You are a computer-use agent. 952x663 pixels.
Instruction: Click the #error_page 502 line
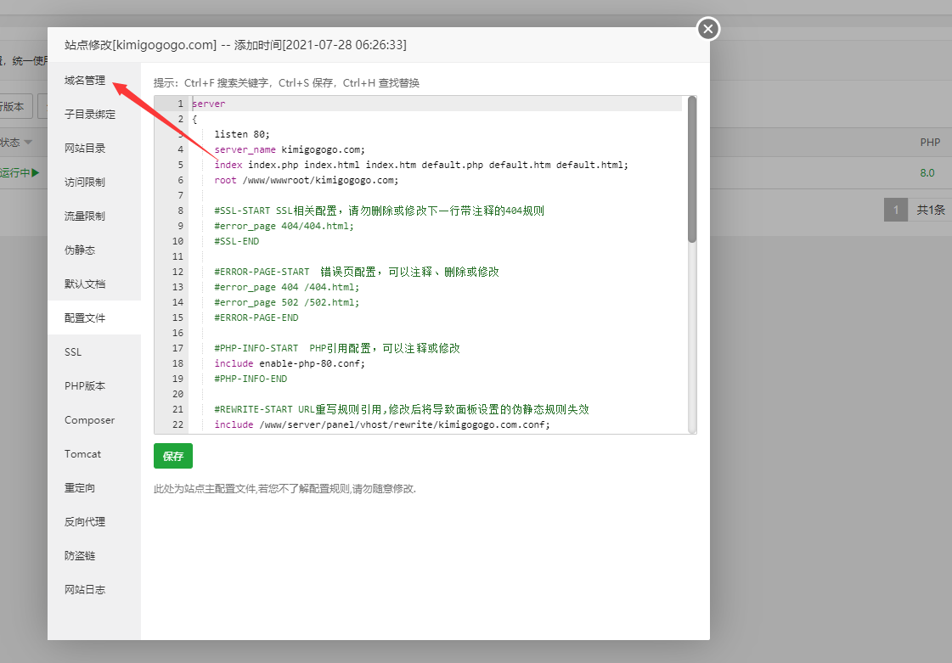click(x=286, y=302)
